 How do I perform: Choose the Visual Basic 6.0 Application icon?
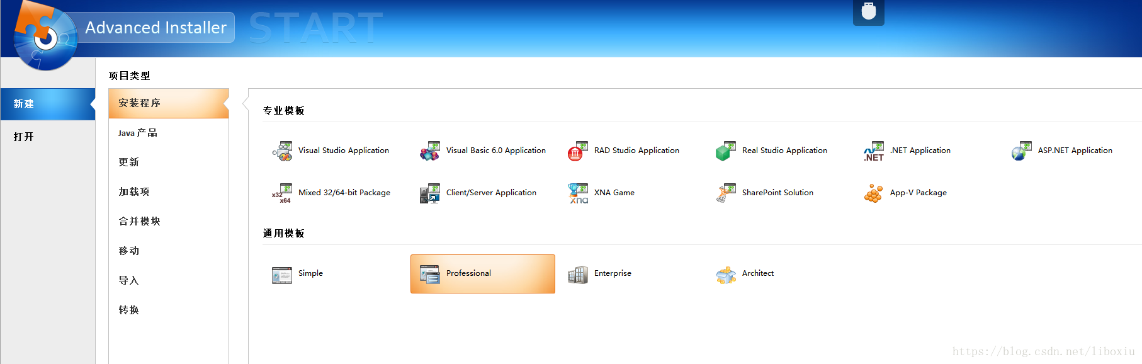(x=430, y=151)
